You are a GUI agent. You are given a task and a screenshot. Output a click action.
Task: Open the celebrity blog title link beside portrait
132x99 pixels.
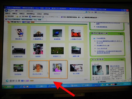[x=115, y=66]
